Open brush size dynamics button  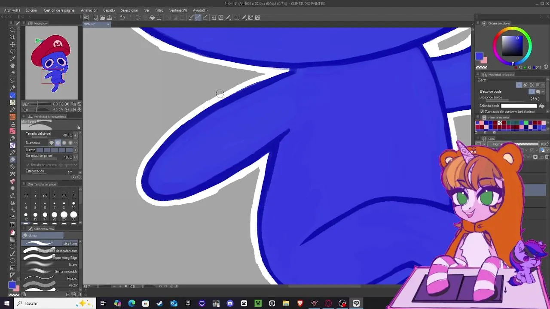click(75, 135)
